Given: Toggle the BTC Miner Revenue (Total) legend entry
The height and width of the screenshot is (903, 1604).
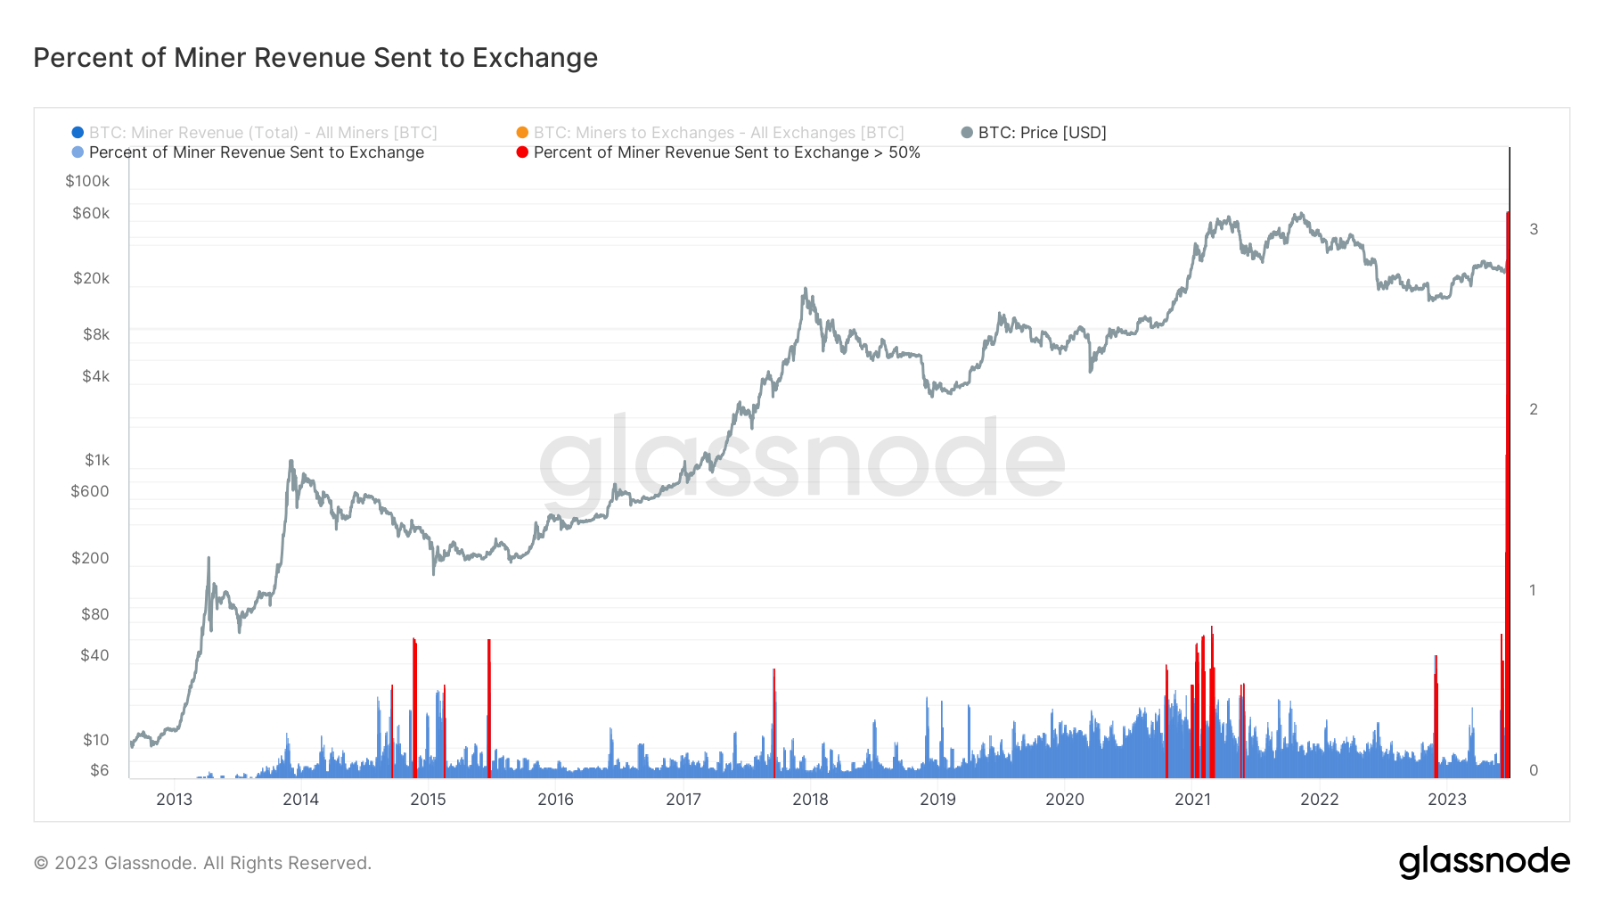Looking at the screenshot, I should tap(255, 133).
